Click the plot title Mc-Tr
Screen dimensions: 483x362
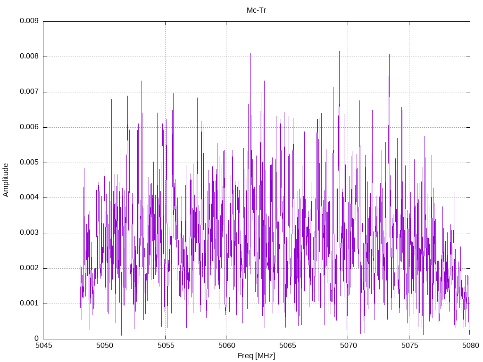click(x=256, y=10)
